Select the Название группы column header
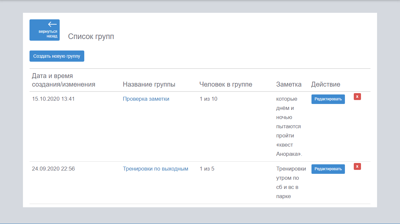The width and height of the screenshot is (400, 224). tap(149, 84)
